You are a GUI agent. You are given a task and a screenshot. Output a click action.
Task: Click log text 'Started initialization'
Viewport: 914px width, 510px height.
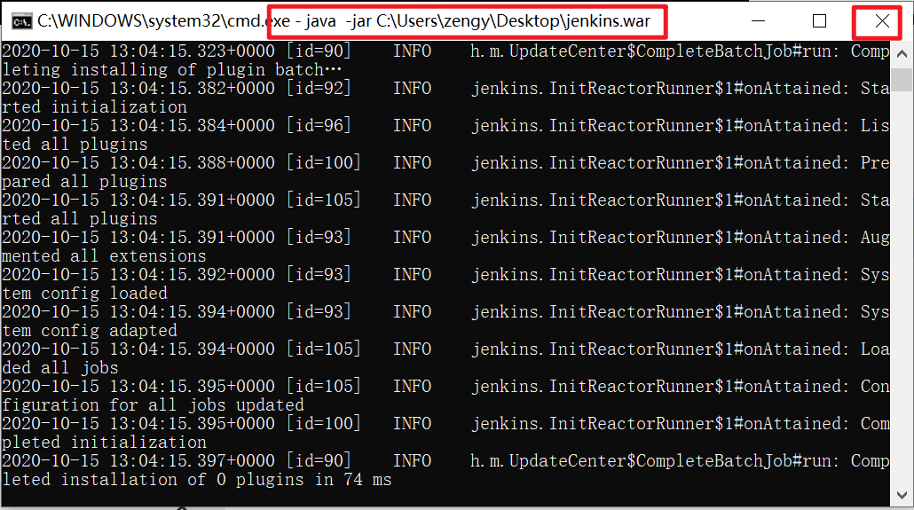pyautogui.click(x=94, y=107)
